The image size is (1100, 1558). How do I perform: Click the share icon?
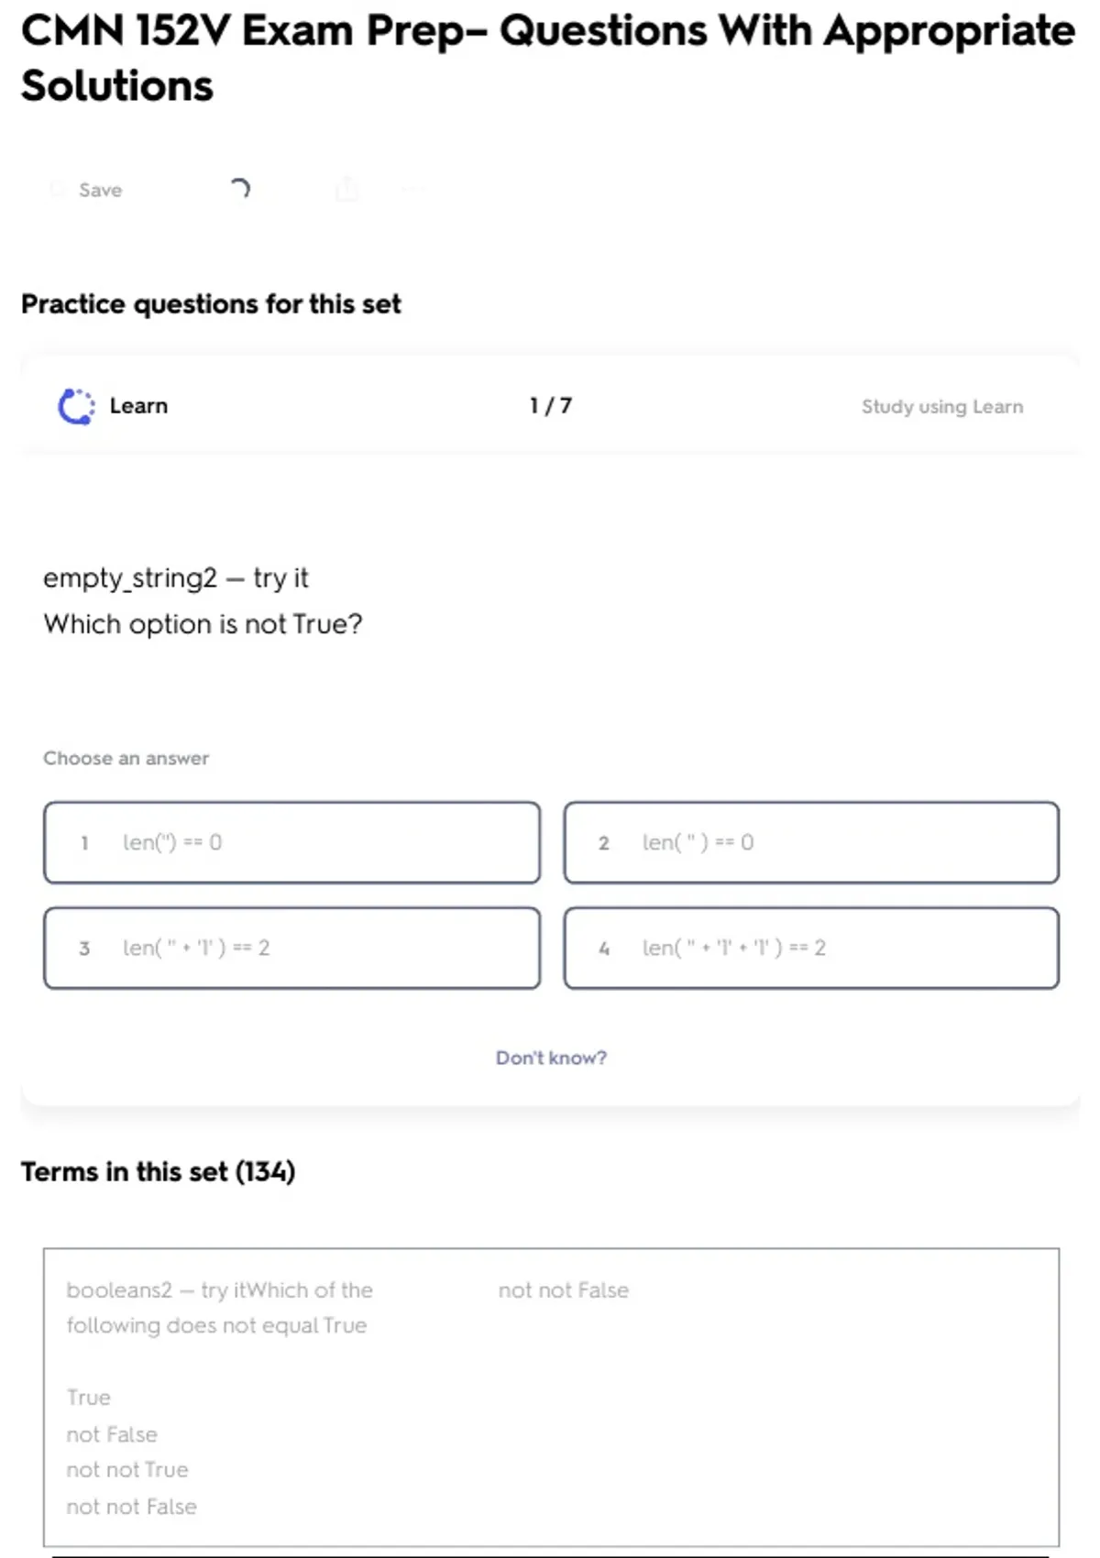[346, 190]
